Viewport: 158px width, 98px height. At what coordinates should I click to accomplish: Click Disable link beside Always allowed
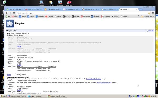[x=9, y=75]
